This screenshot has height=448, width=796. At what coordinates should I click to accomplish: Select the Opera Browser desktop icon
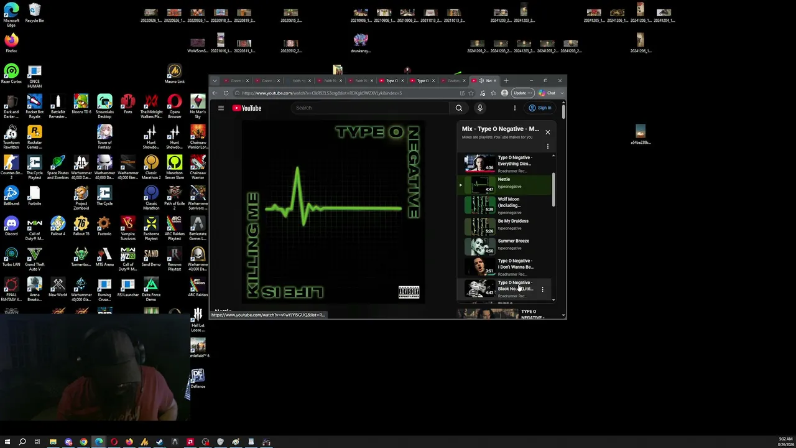point(174,107)
